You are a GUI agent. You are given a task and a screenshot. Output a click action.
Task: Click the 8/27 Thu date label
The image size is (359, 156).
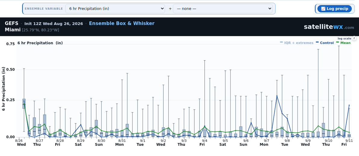point(39,142)
